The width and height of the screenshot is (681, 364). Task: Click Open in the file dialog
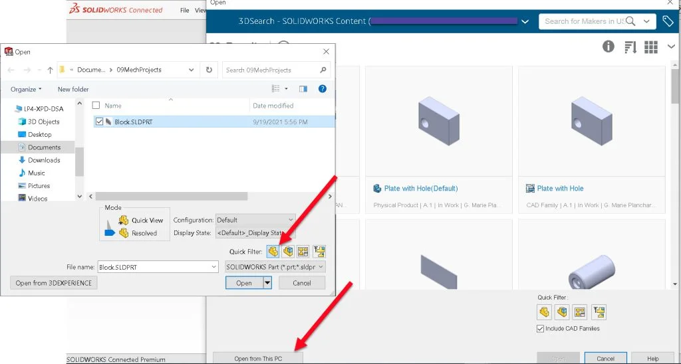[244, 283]
